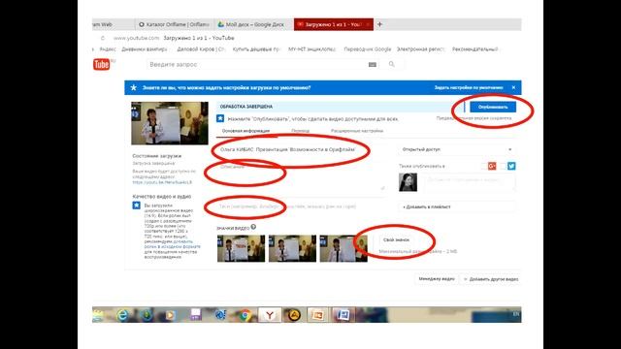Click the Опубликовать button
Viewport: 621px width, 349px height.
click(493, 107)
